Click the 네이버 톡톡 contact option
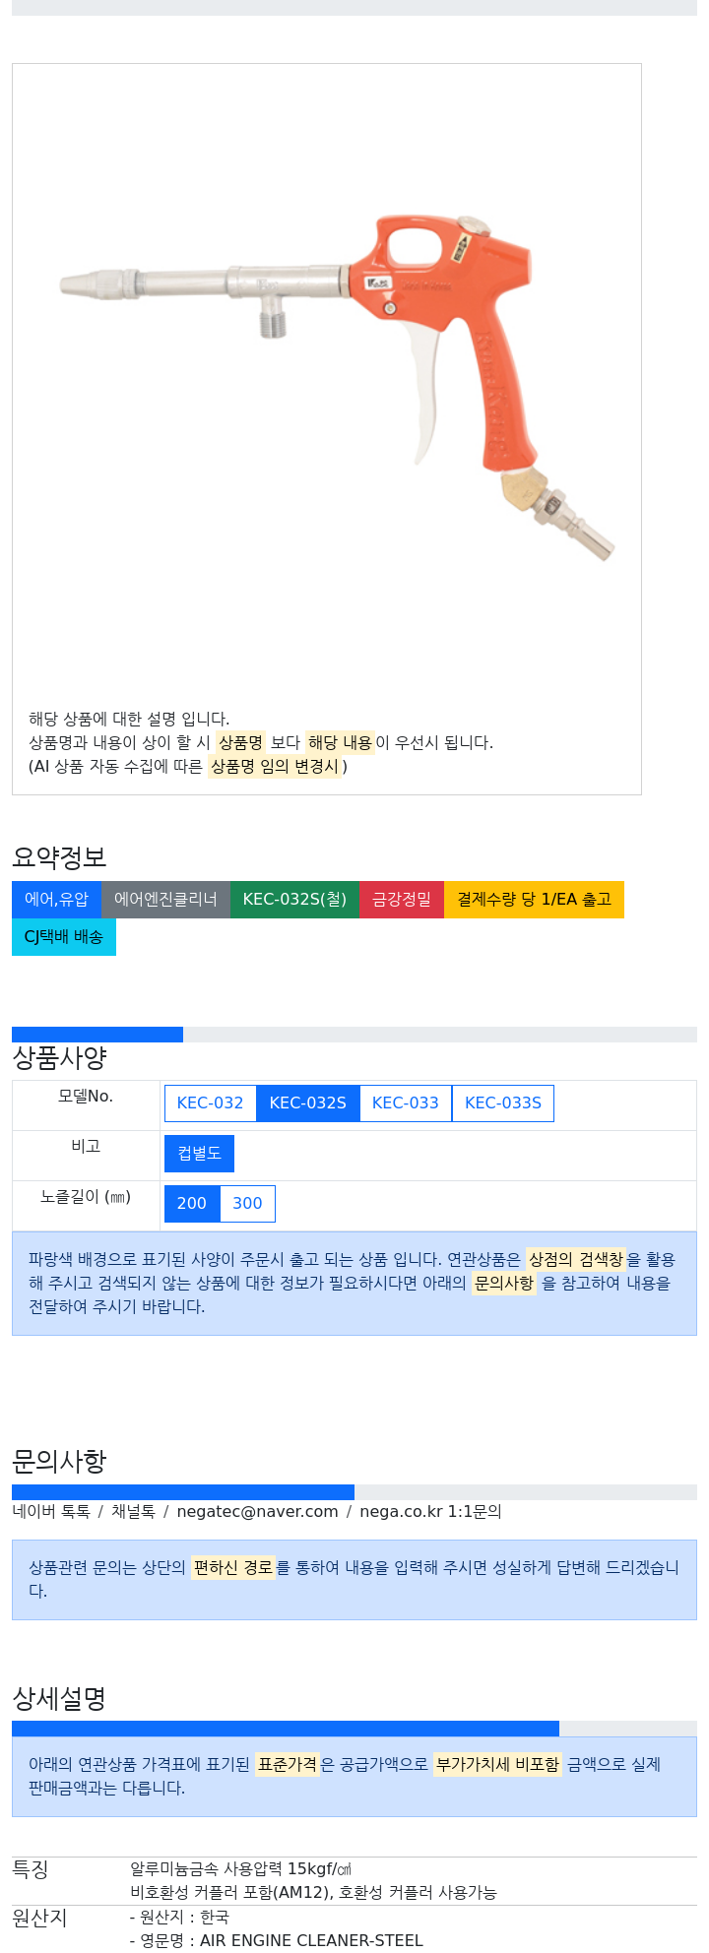 [x=51, y=1511]
